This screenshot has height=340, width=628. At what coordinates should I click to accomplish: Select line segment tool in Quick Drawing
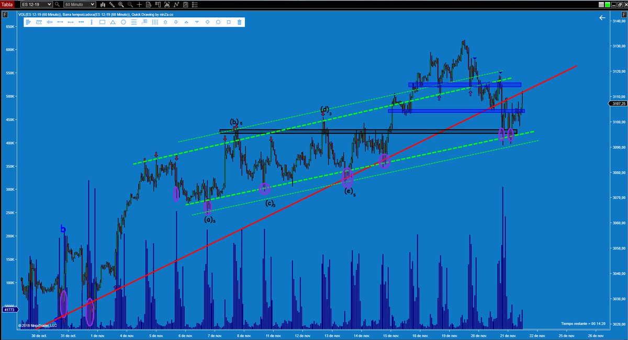(60, 22)
